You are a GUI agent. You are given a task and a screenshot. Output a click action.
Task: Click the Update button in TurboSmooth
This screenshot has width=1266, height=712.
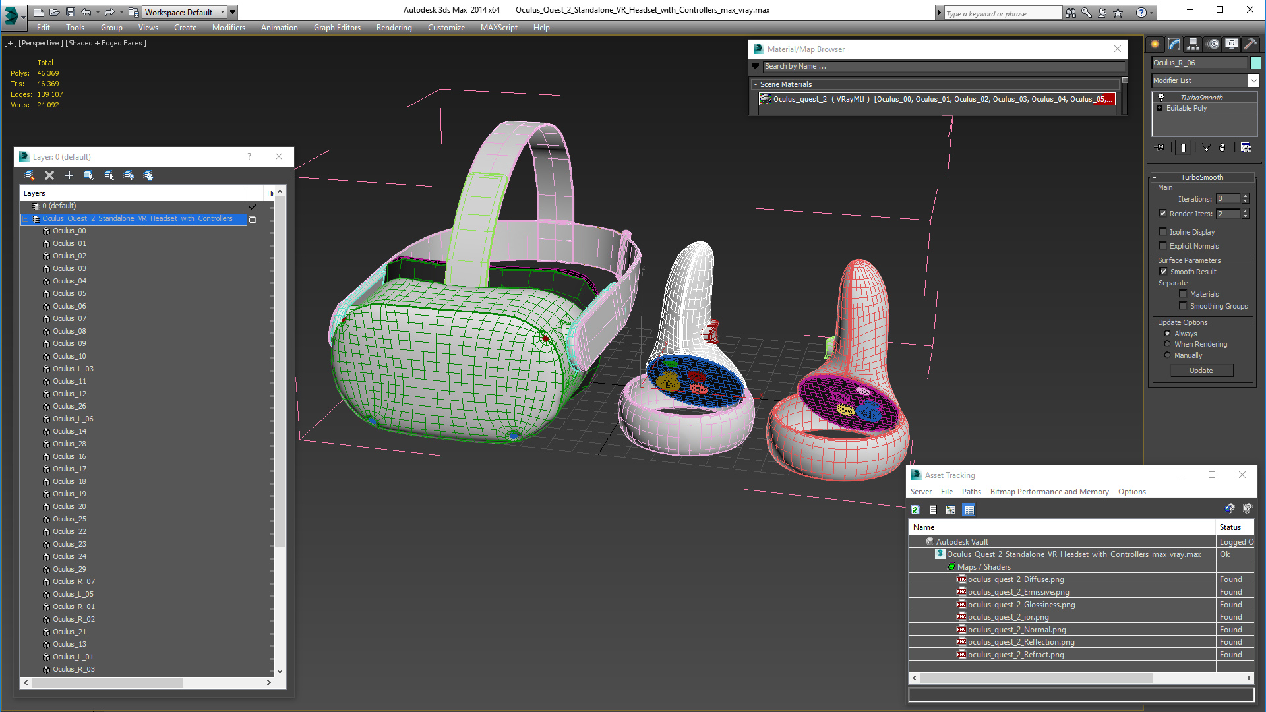[x=1201, y=371]
